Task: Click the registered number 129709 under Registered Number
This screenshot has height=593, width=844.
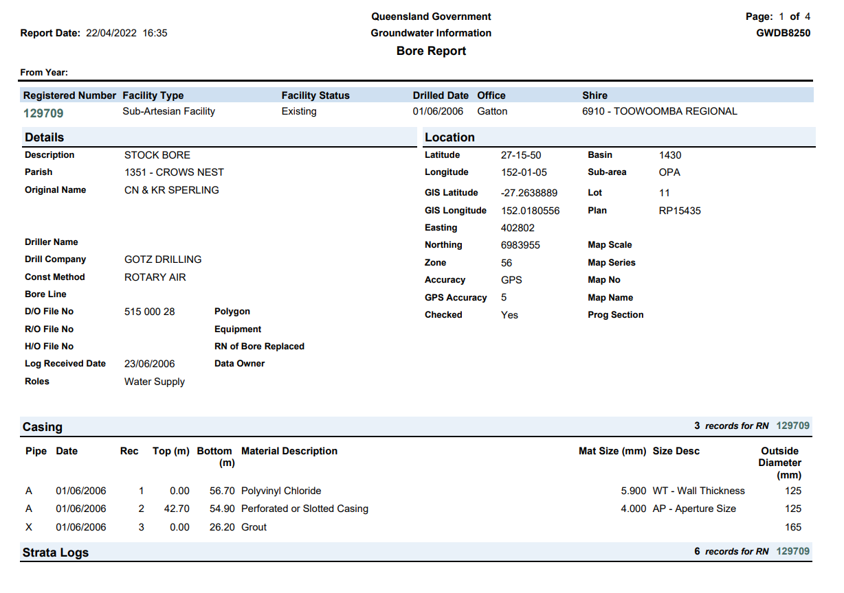Action: (44, 113)
